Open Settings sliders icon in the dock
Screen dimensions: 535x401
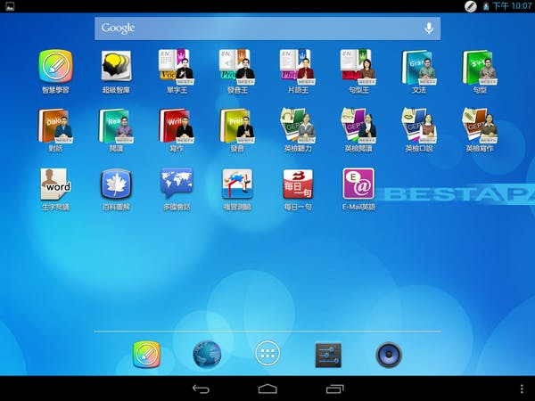pos(328,355)
